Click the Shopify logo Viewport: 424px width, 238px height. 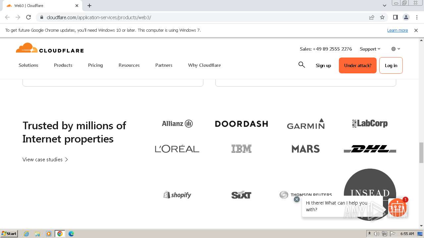[177, 195]
